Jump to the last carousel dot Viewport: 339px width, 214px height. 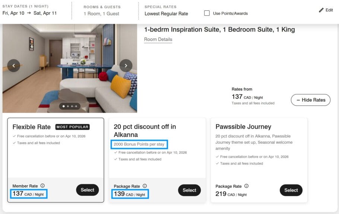click(76, 106)
